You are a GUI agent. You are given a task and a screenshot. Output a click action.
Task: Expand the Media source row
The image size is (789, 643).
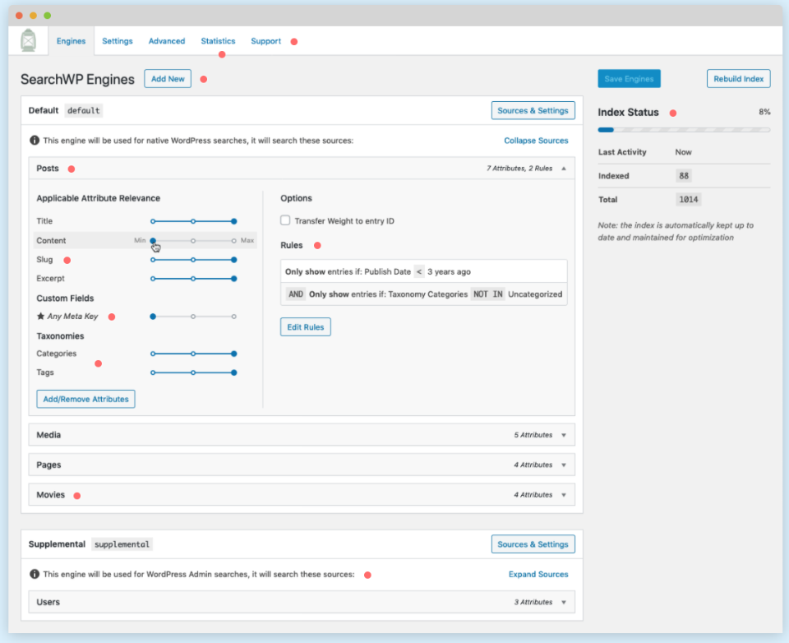[x=302, y=434]
